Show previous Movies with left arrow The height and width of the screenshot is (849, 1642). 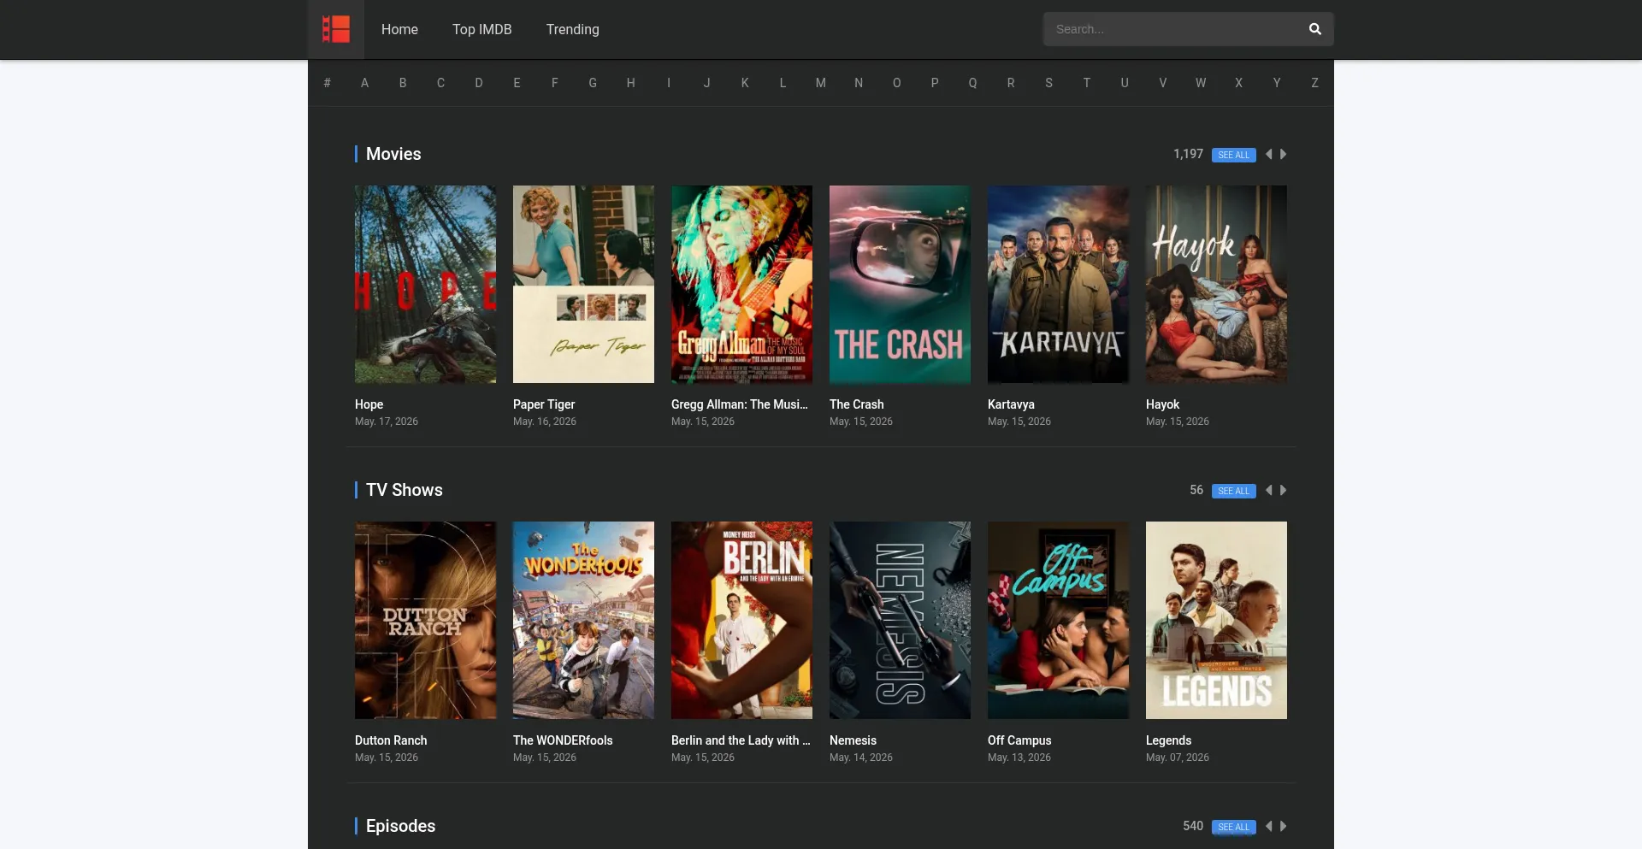(1269, 154)
